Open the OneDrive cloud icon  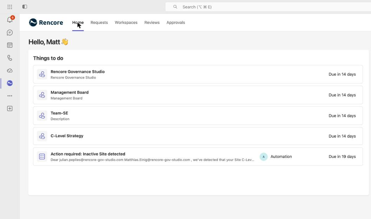10,71
